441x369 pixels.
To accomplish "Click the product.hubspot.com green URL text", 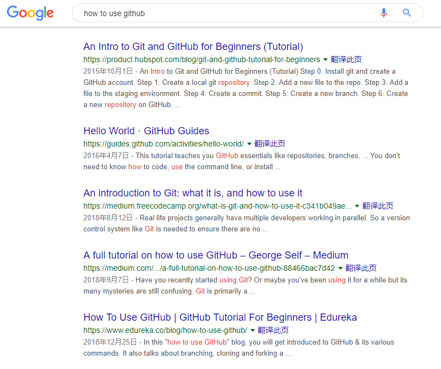I will pos(202,59).
